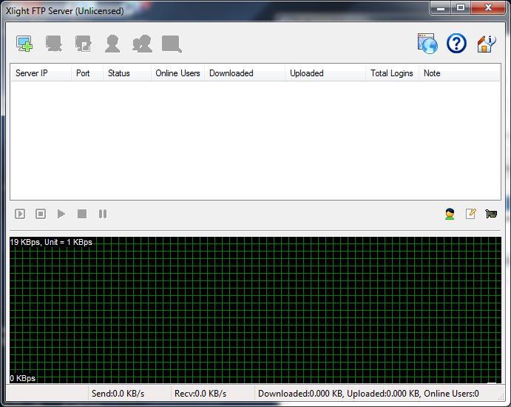Screen dimensions: 511x407
Task: Click the disabled Delete Virtual Server icon
Action: point(54,44)
